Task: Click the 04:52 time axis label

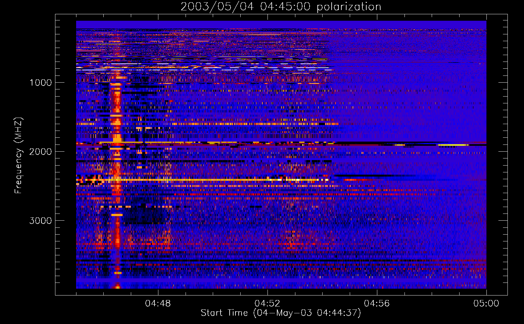Action: (267, 304)
